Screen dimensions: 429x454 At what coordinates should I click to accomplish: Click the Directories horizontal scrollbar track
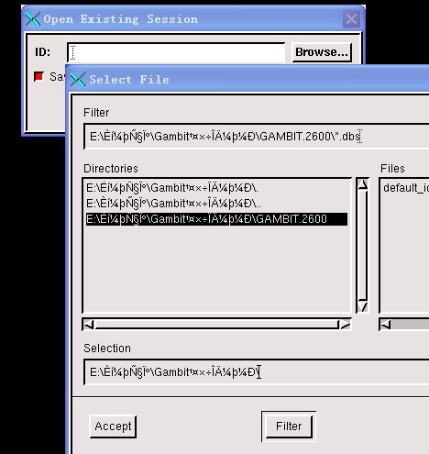click(x=216, y=325)
